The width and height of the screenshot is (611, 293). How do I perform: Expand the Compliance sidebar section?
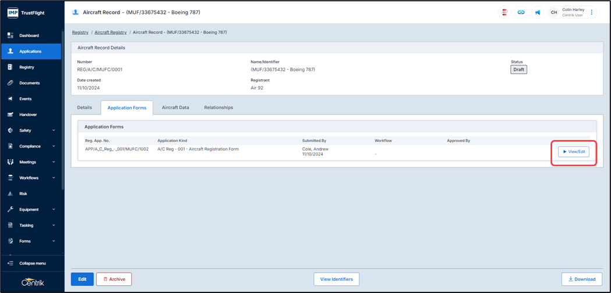click(54, 146)
